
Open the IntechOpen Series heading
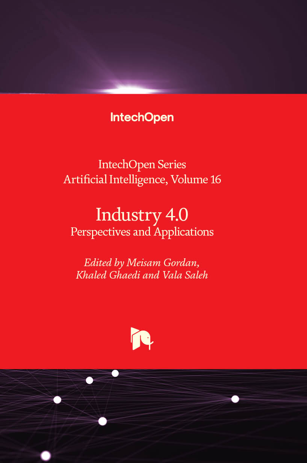[142, 164]
